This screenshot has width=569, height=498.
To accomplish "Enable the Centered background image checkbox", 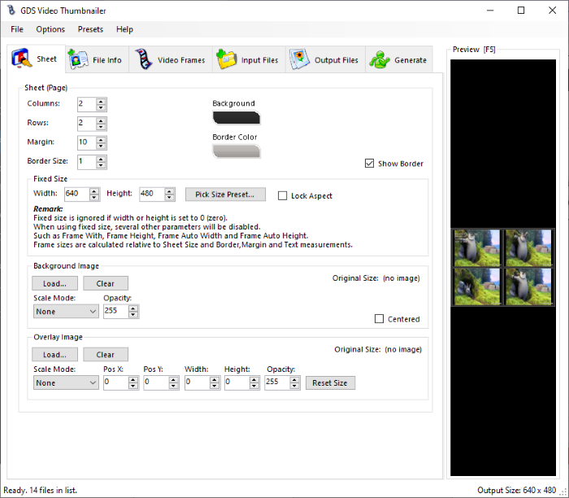I will click(379, 319).
